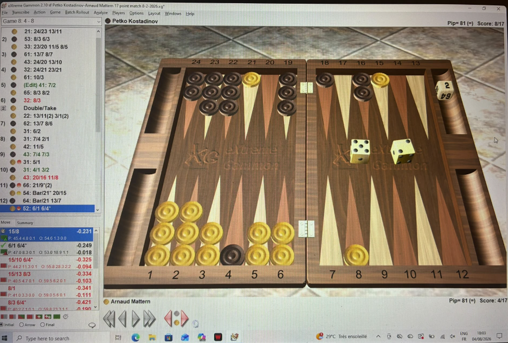Jump to last move with double-right arrow
Image resolution: width=508 pixels, height=343 pixels.
tap(149, 319)
